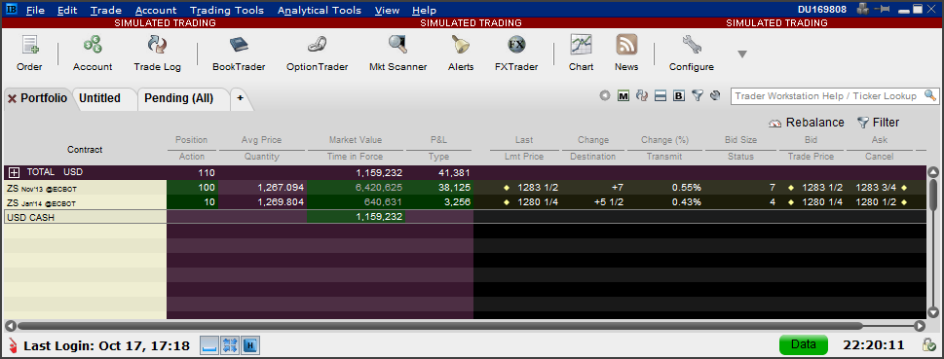Click the Rebalance button
944x359 pixels.
coord(807,123)
